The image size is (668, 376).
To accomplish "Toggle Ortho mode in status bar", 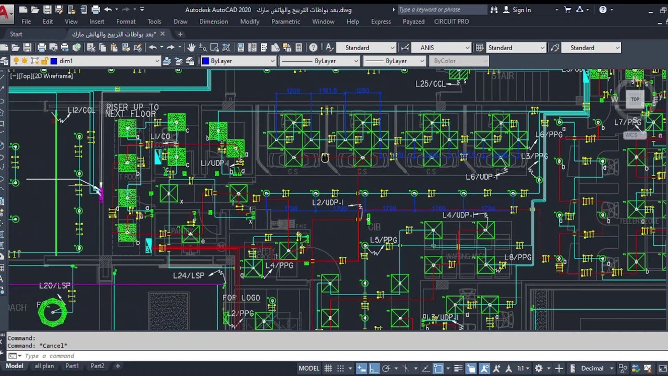I will tap(374, 368).
